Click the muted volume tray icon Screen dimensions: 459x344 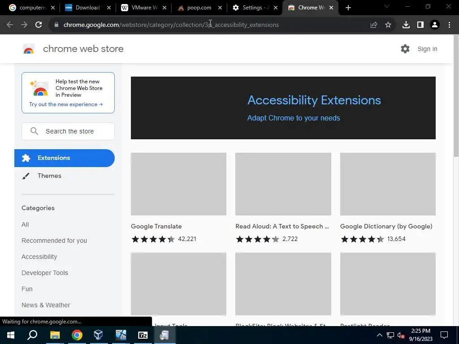coord(401,335)
